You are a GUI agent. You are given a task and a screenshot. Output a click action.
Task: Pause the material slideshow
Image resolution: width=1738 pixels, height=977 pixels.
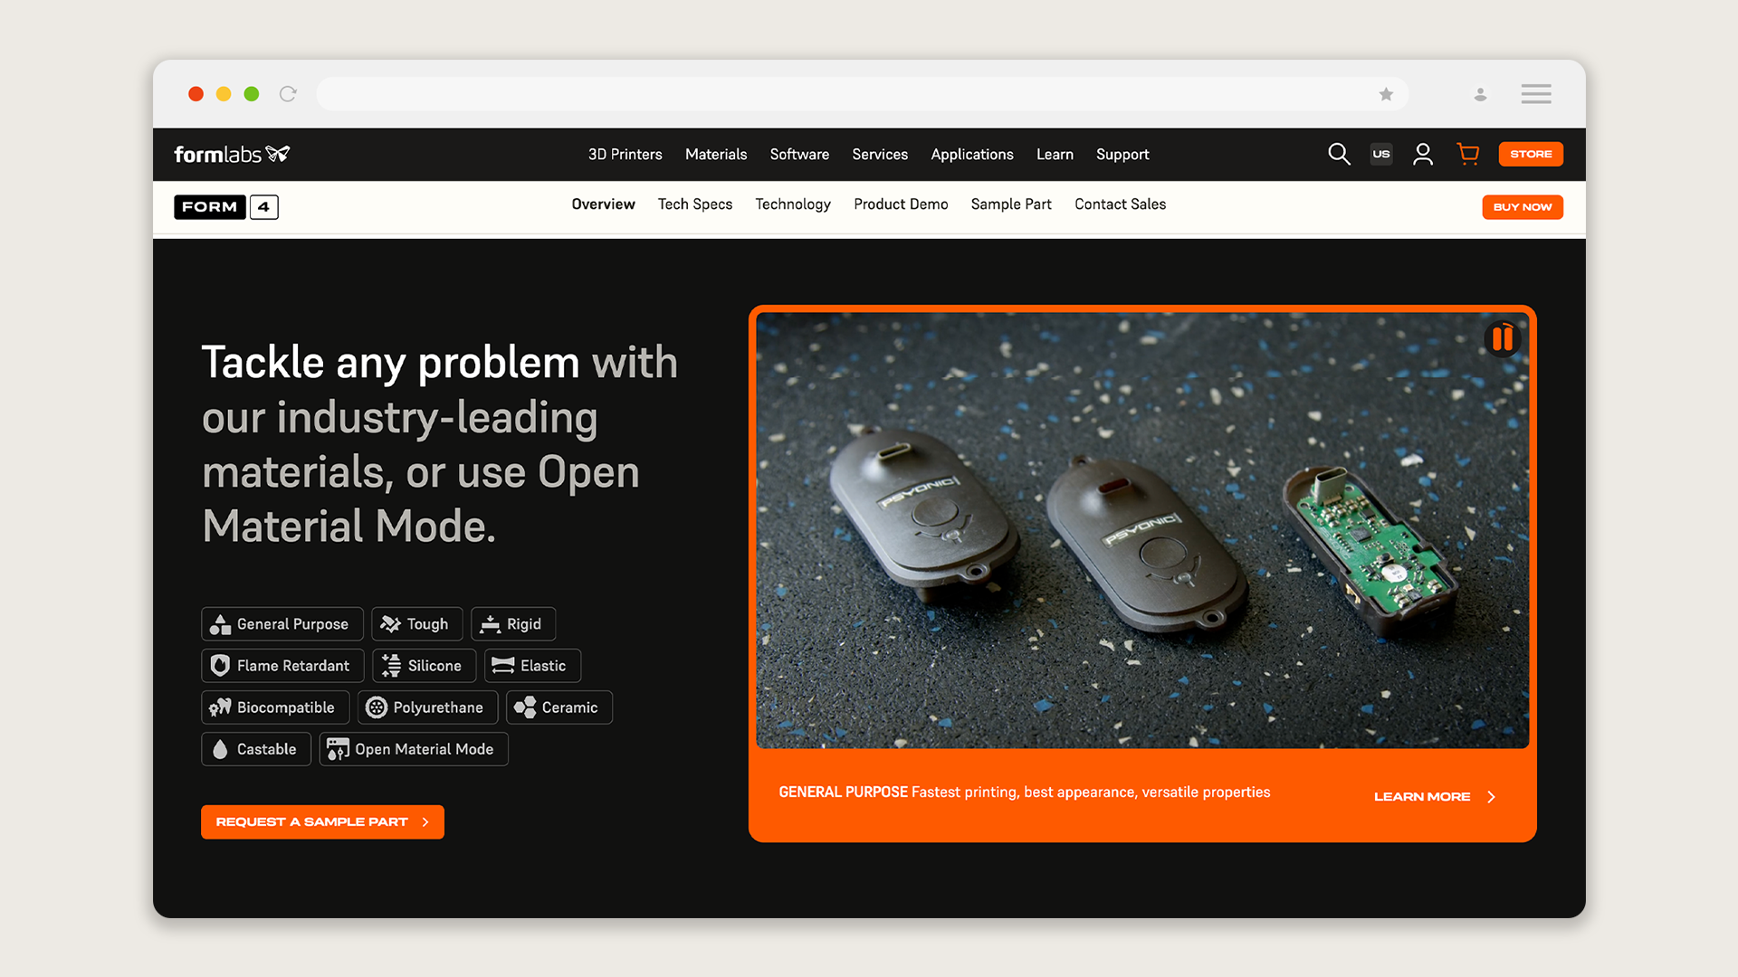(x=1503, y=339)
